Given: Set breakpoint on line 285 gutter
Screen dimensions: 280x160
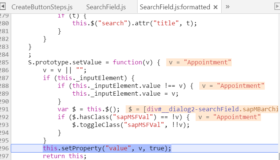Looking at the screenshot, I should pyautogui.click(x=4, y=63).
